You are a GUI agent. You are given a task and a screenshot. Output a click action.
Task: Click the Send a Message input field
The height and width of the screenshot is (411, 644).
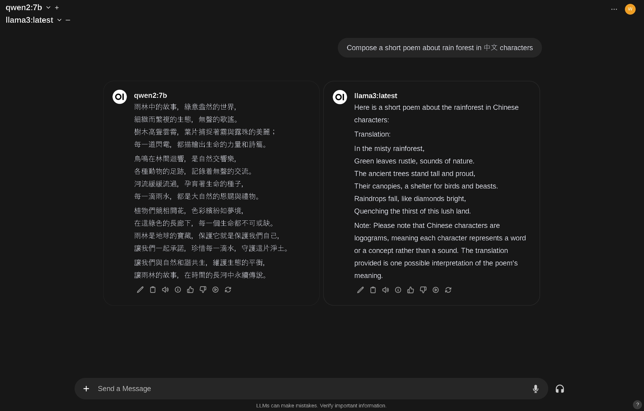point(310,389)
